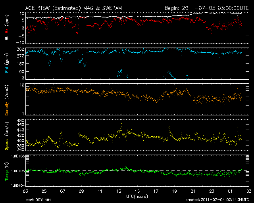Click the "1.0E+05" tick on the Temp axis
This screenshot has width=254, height=203.
(x=18, y=171)
